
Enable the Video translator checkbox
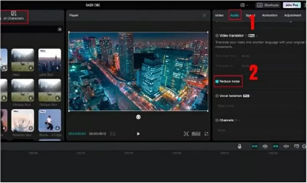(x=217, y=36)
